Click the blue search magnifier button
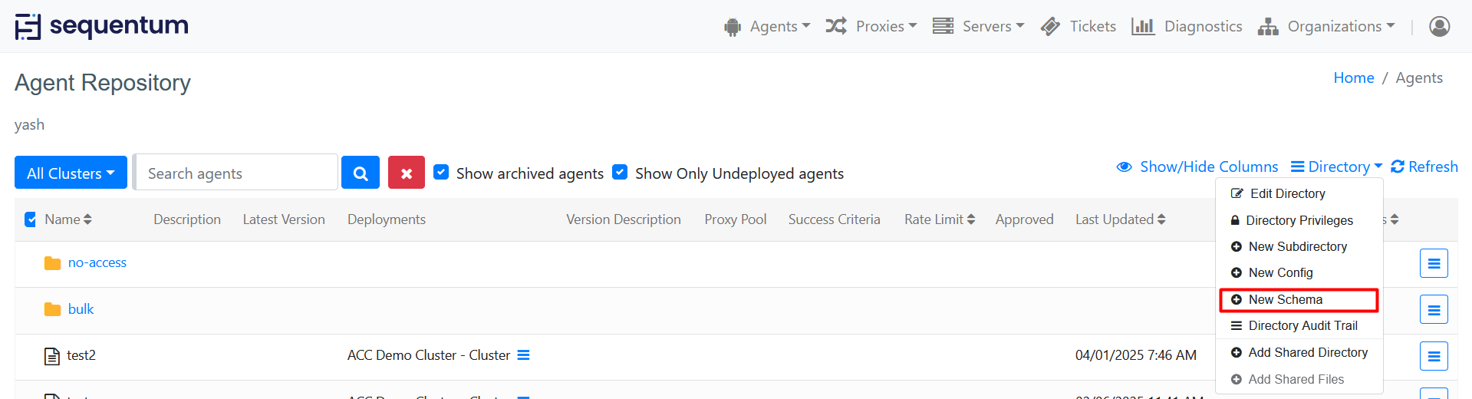 [x=360, y=173]
